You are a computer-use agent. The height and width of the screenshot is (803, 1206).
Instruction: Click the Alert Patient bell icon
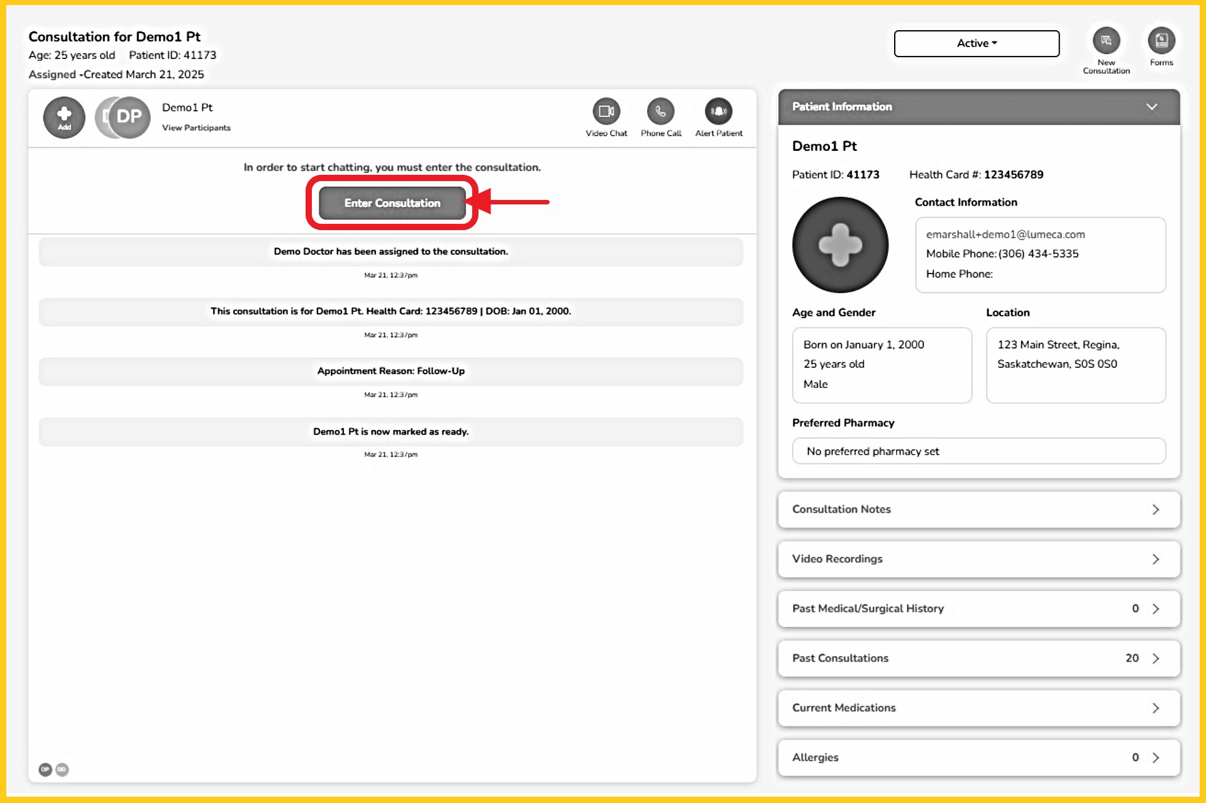(718, 112)
